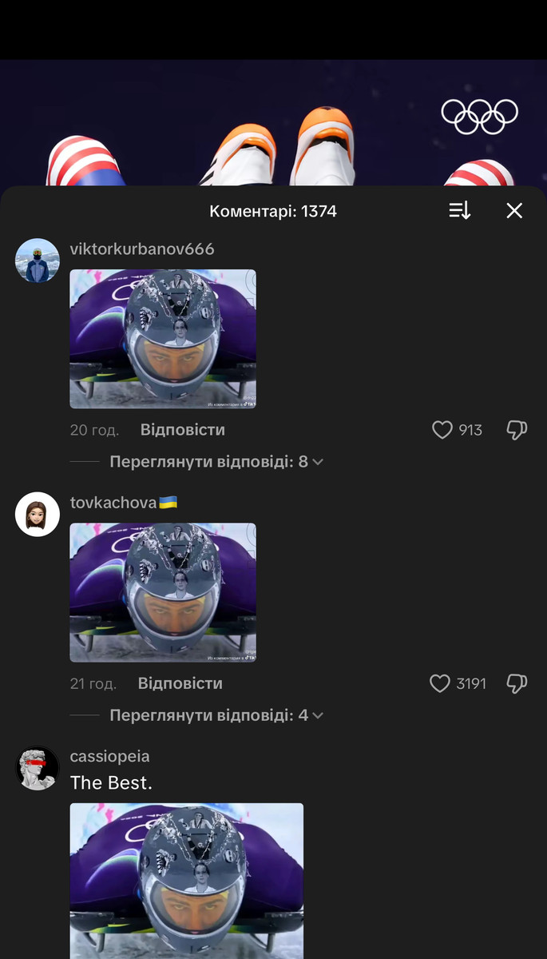Like viktorkurbanov666's comment with the heart
Viewport: 547px width, 959px height.
442,430
